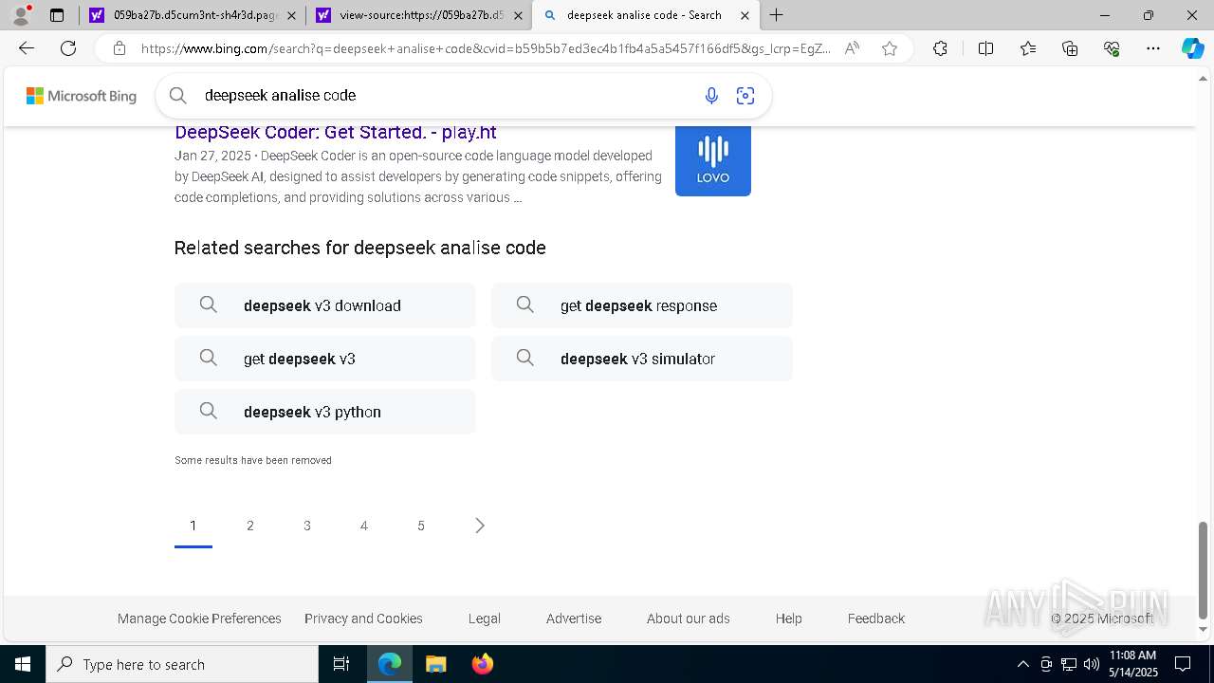Screen dimensions: 1214x683
Task: Open the Advertise footer link
Action: [574, 618]
